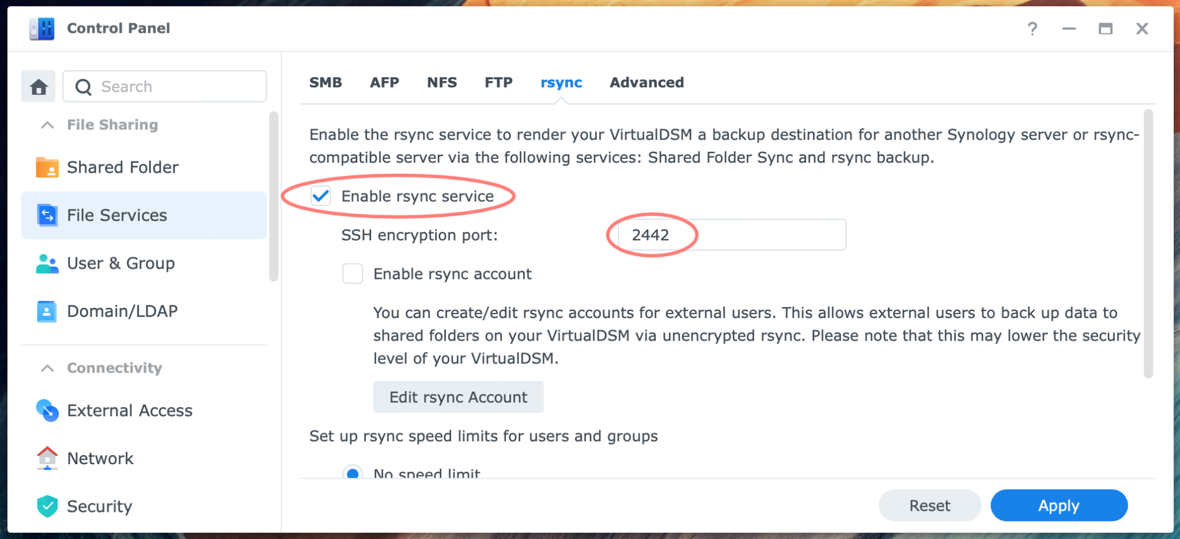Image resolution: width=1180 pixels, height=539 pixels.
Task: Open User & Group settings
Action: 48,263
